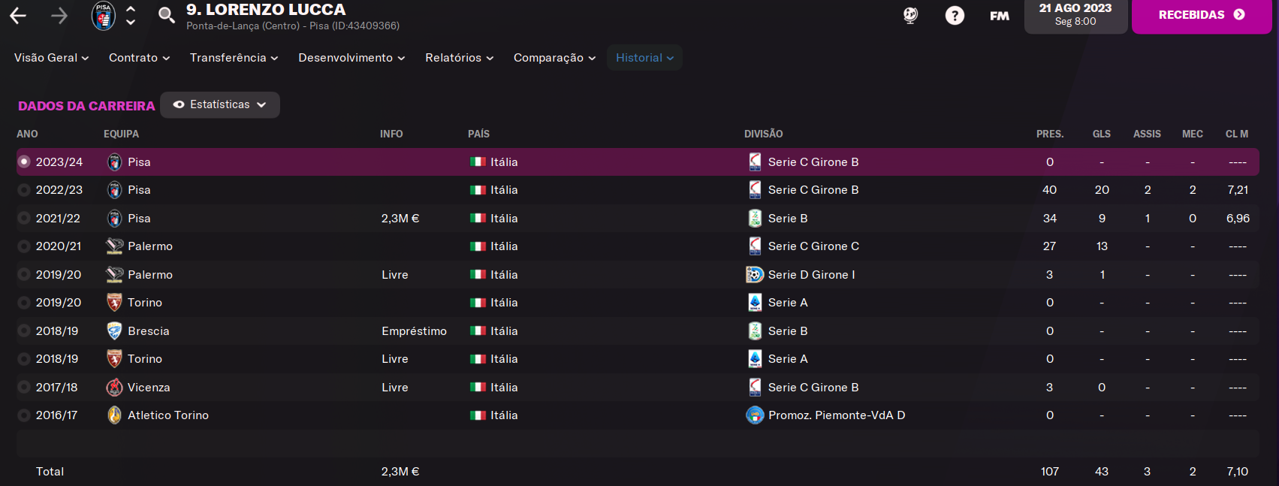Click the date 21 AGO 2023 panel
Viewport: 1279px width, 486px height.
1075,15
